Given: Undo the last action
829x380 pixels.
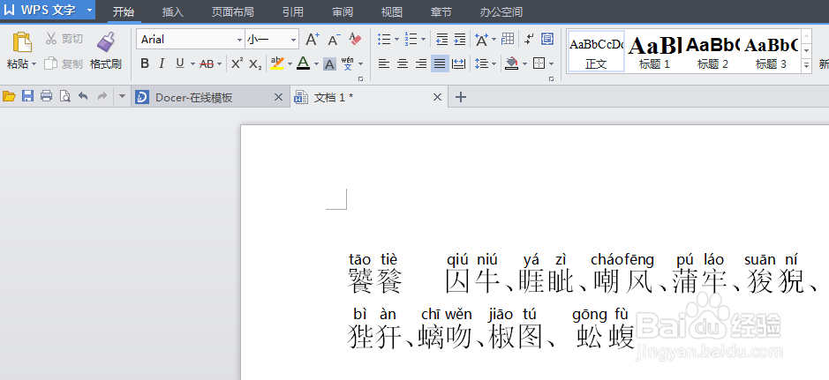Looking at the screenshot, I should pyautogui.click(x=83, y=96).
